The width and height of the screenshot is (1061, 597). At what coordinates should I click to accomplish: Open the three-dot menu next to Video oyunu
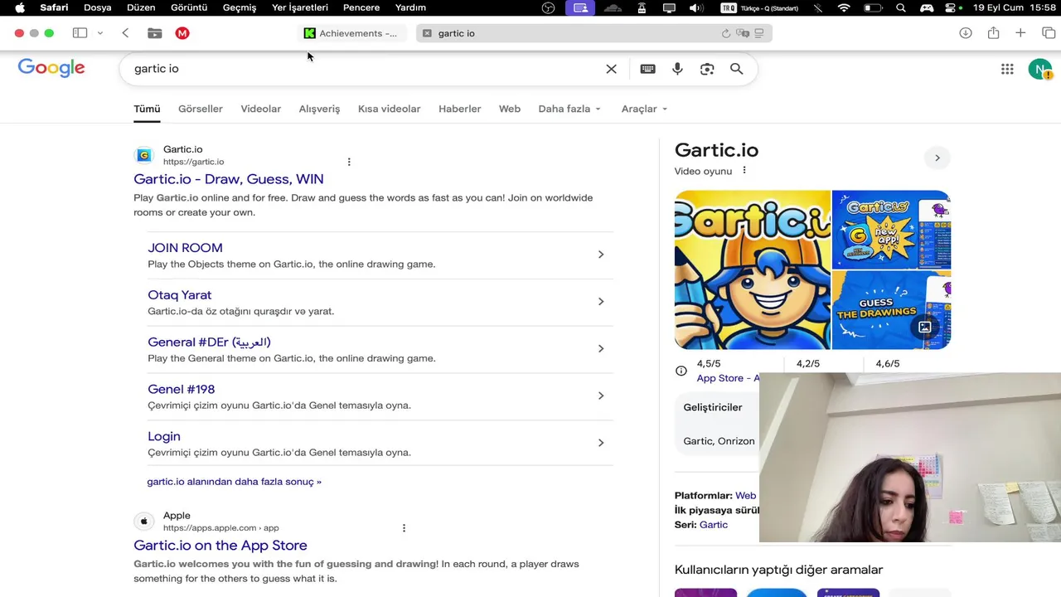pos(744,170)
